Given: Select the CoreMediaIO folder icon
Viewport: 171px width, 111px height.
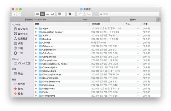Looking at the screenshot, I should (x=40, y=71).
